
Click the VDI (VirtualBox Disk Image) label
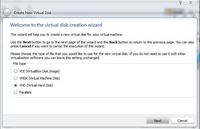point(39,71)
